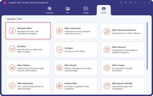Screen dimensions: 153x96
Task: Select the Toolbox tab
Action: tap(104, 10)
